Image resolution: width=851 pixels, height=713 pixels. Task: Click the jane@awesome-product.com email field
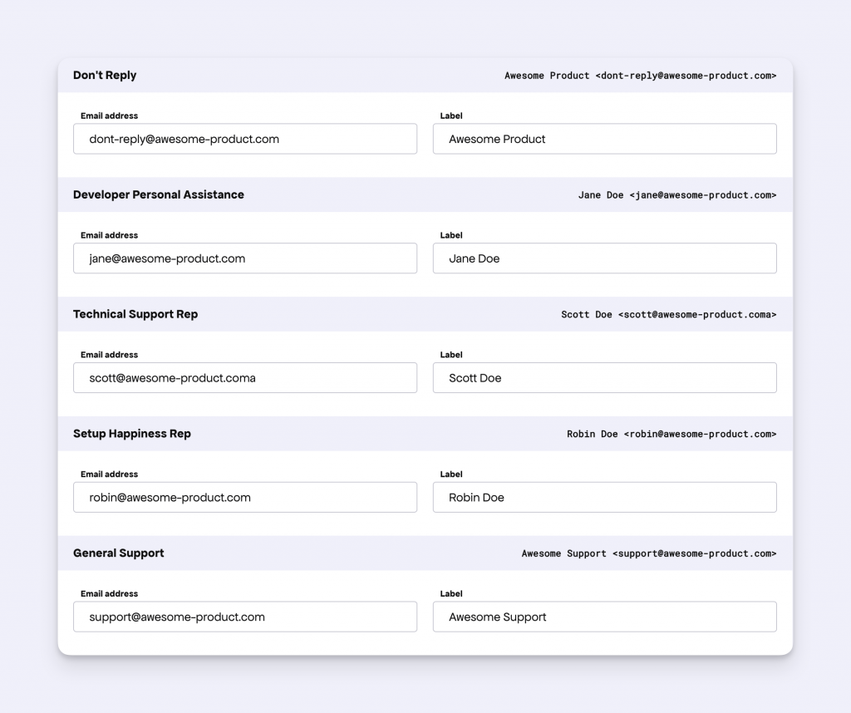click(x=245, y=258)
